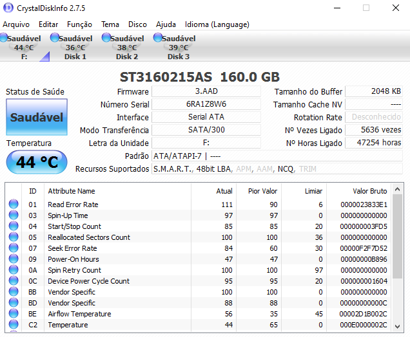Viewport: 410px width, 337px height.
Task: Click the Limiar column header
Action: 304,191
